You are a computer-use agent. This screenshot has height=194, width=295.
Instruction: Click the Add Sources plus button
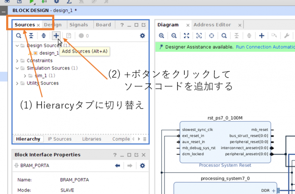point(56,36)
